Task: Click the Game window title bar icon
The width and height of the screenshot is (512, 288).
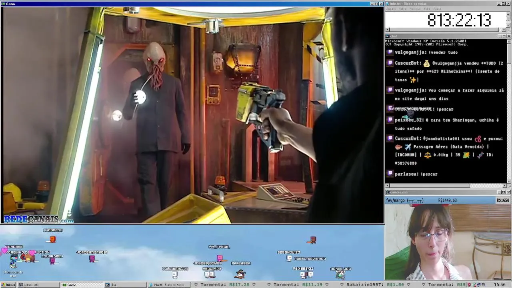Action: click(x=3, y=4)
